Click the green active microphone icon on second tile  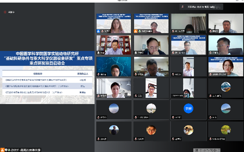(139, 31)
